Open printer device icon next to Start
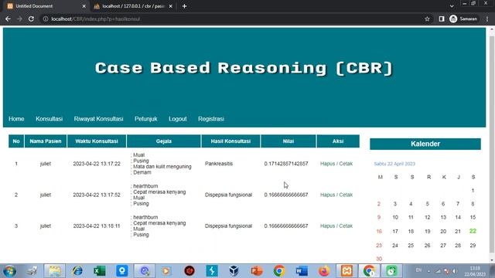This screenshot has height=278, width=495. click(x=32, y=271)
